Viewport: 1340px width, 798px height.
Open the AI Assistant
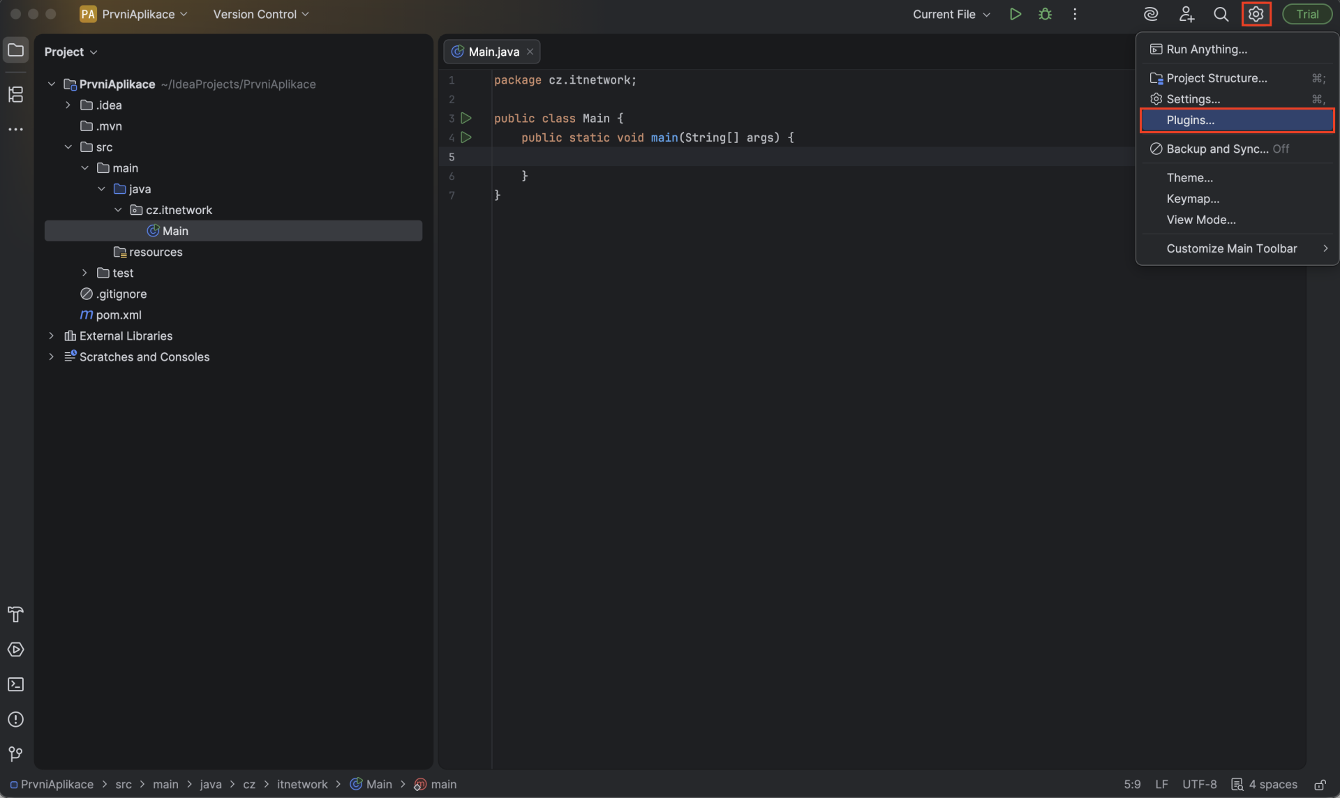tap(1150, 14)
